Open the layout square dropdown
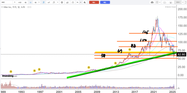This screenshot has width=187, height=93. click(158, 2)
